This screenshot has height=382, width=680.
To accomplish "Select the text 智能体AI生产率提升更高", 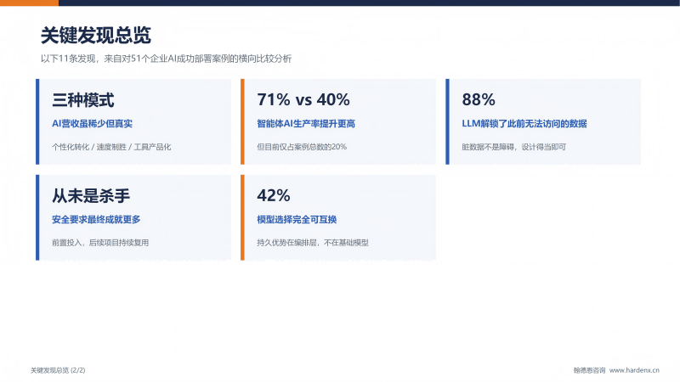I will tap(306, 124).
